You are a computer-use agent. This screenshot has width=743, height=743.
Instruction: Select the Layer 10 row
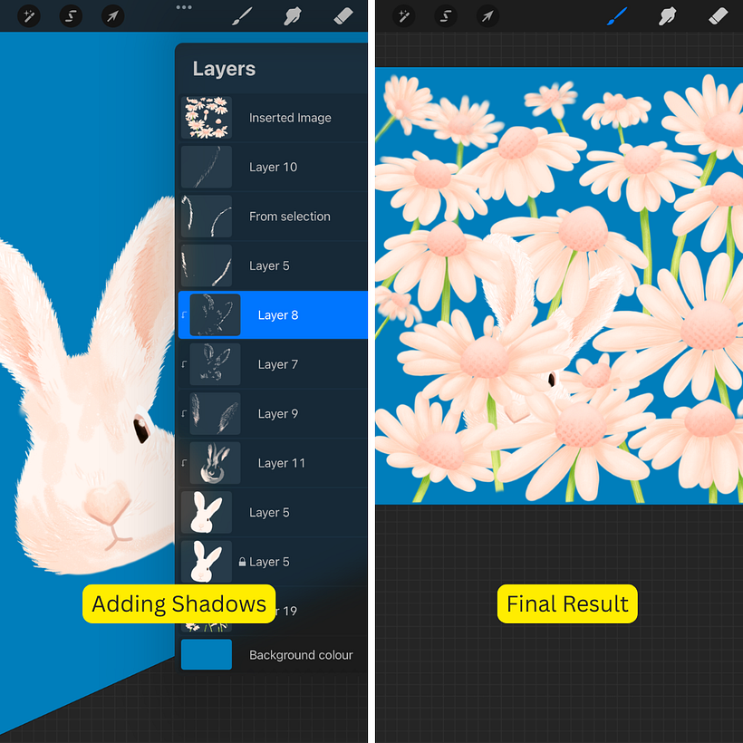pyautogui.click(x=273, y=167)
